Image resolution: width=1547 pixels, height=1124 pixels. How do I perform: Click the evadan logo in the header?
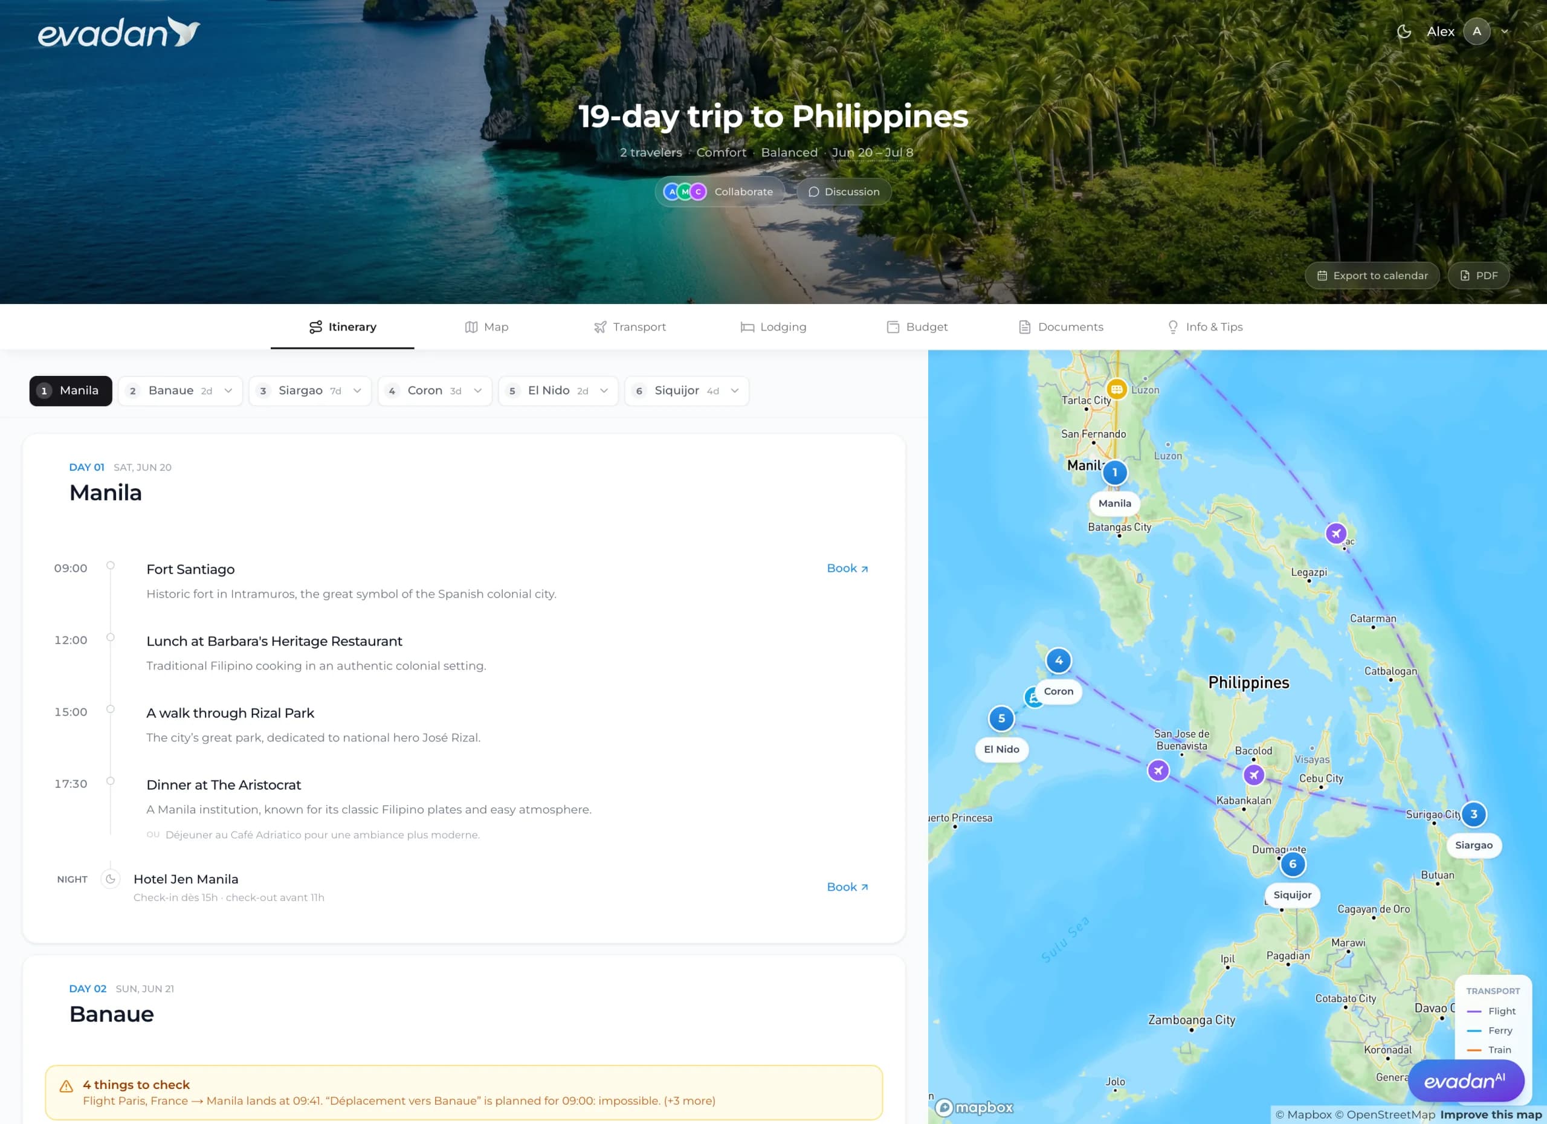pyautogui.click(x=118, y=32)
